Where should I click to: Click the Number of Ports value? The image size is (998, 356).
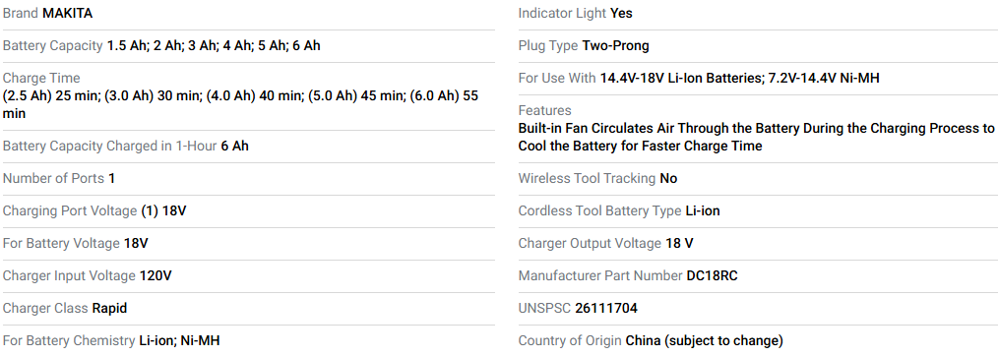pos(111,179)
